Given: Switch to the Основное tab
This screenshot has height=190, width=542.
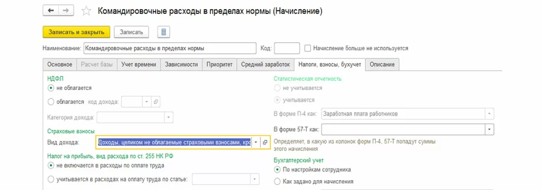Looking at the screenshot, I should [x=60, y=64].
